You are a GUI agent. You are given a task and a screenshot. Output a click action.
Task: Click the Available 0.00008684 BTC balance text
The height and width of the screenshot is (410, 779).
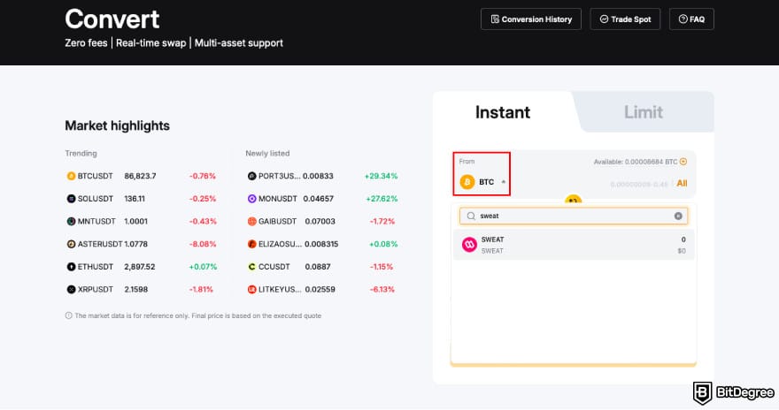click(636, 162)
